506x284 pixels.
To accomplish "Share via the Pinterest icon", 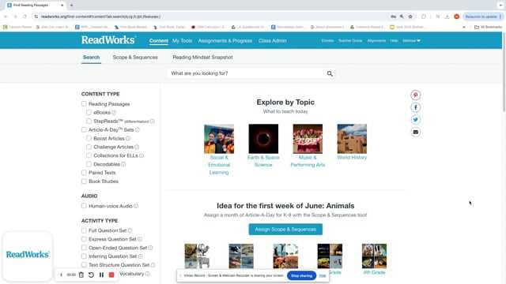I will 416,95.
